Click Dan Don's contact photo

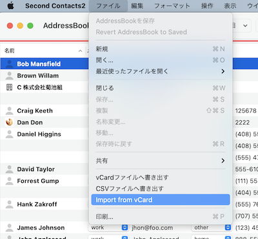point(9,122)
